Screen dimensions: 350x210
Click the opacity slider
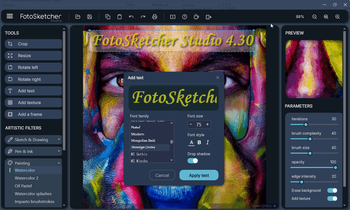pyautogui.click(x=314, y=167)
